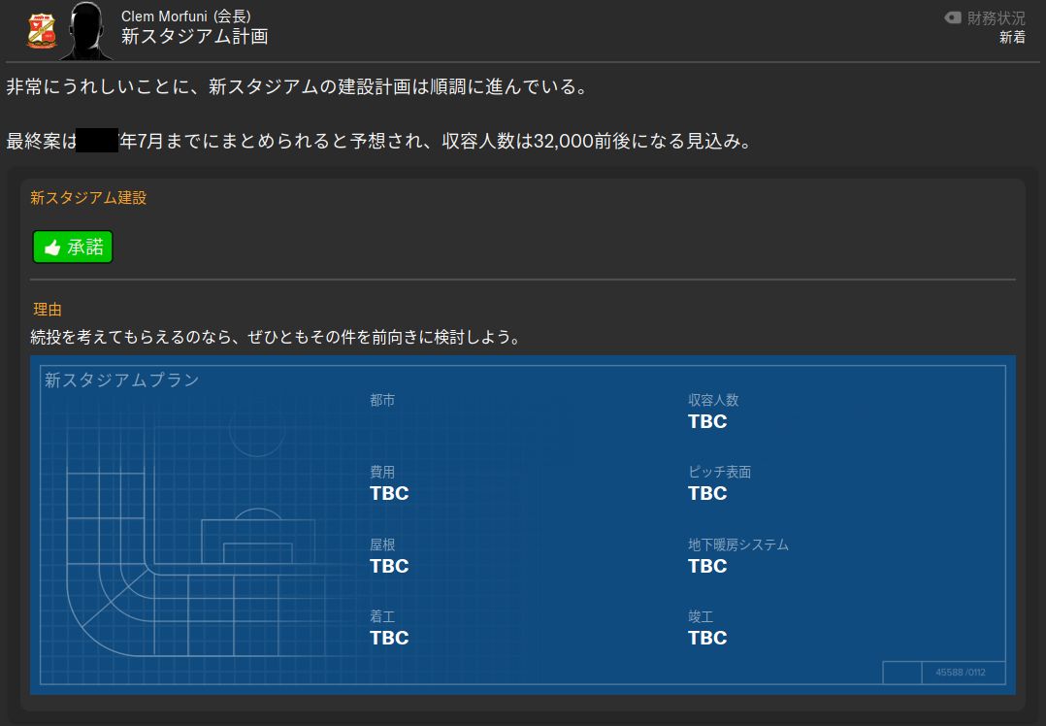Click the club badge icon
The width and height of the screenshot is (1046, 726).
[x=42, y=30]
